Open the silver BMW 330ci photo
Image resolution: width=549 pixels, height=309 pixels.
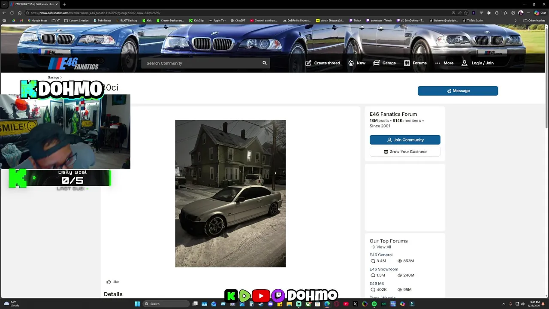tap(230, 194)
